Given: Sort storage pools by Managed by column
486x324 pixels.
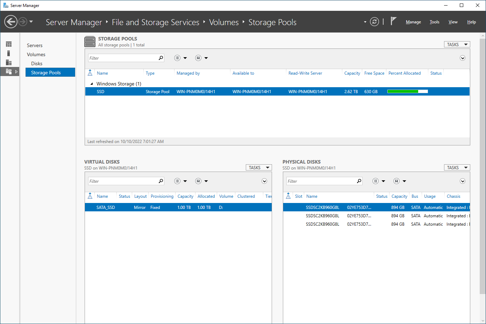Looking at the screenshot, I should [188, 73].
